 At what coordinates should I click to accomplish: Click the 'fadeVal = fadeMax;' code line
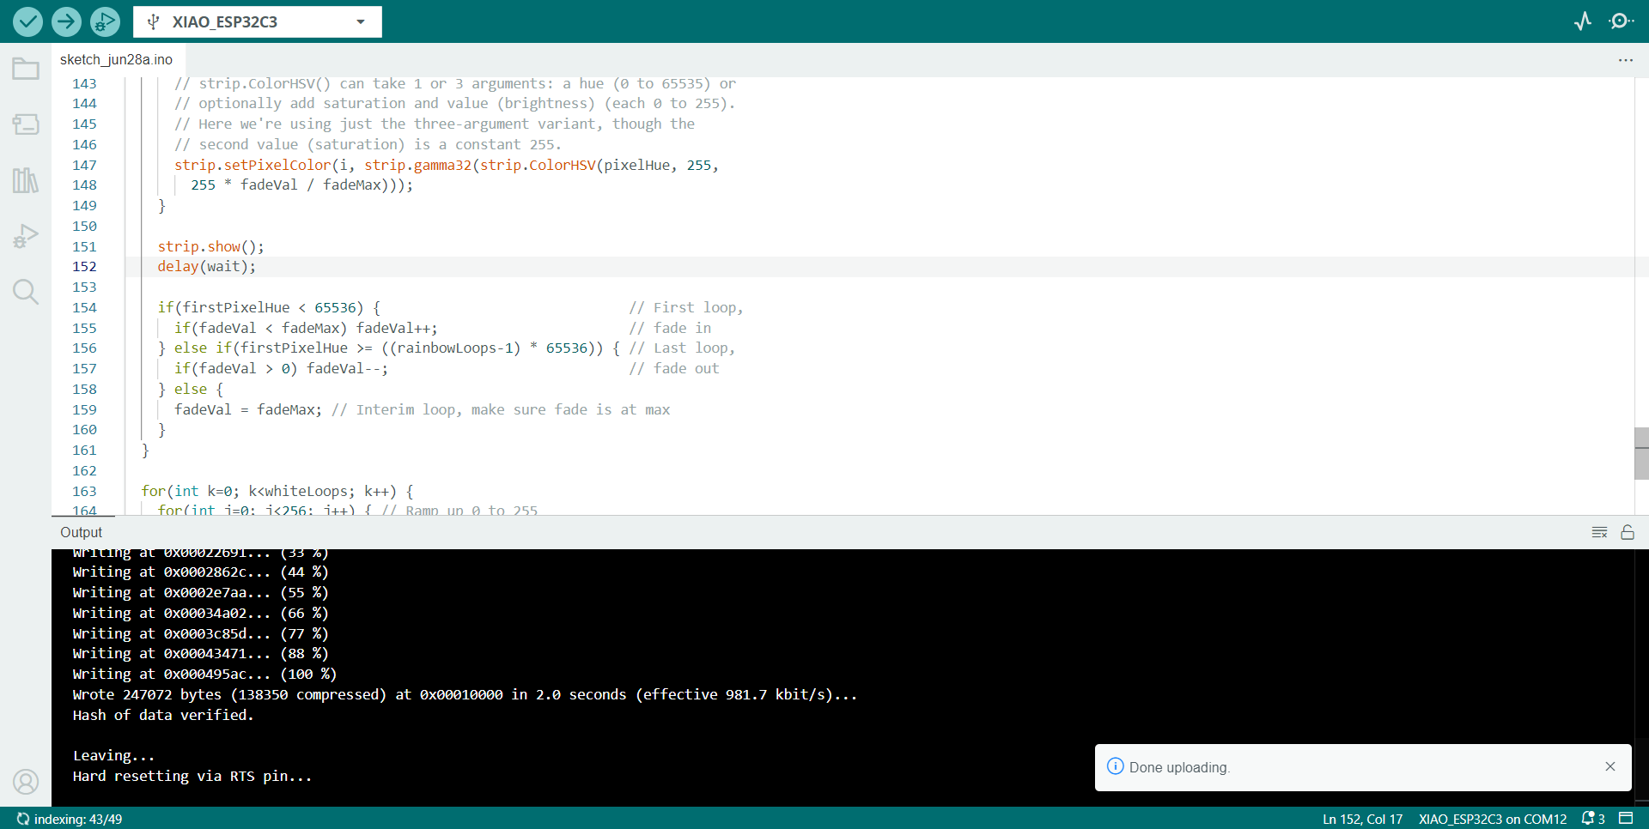point(248,409)
